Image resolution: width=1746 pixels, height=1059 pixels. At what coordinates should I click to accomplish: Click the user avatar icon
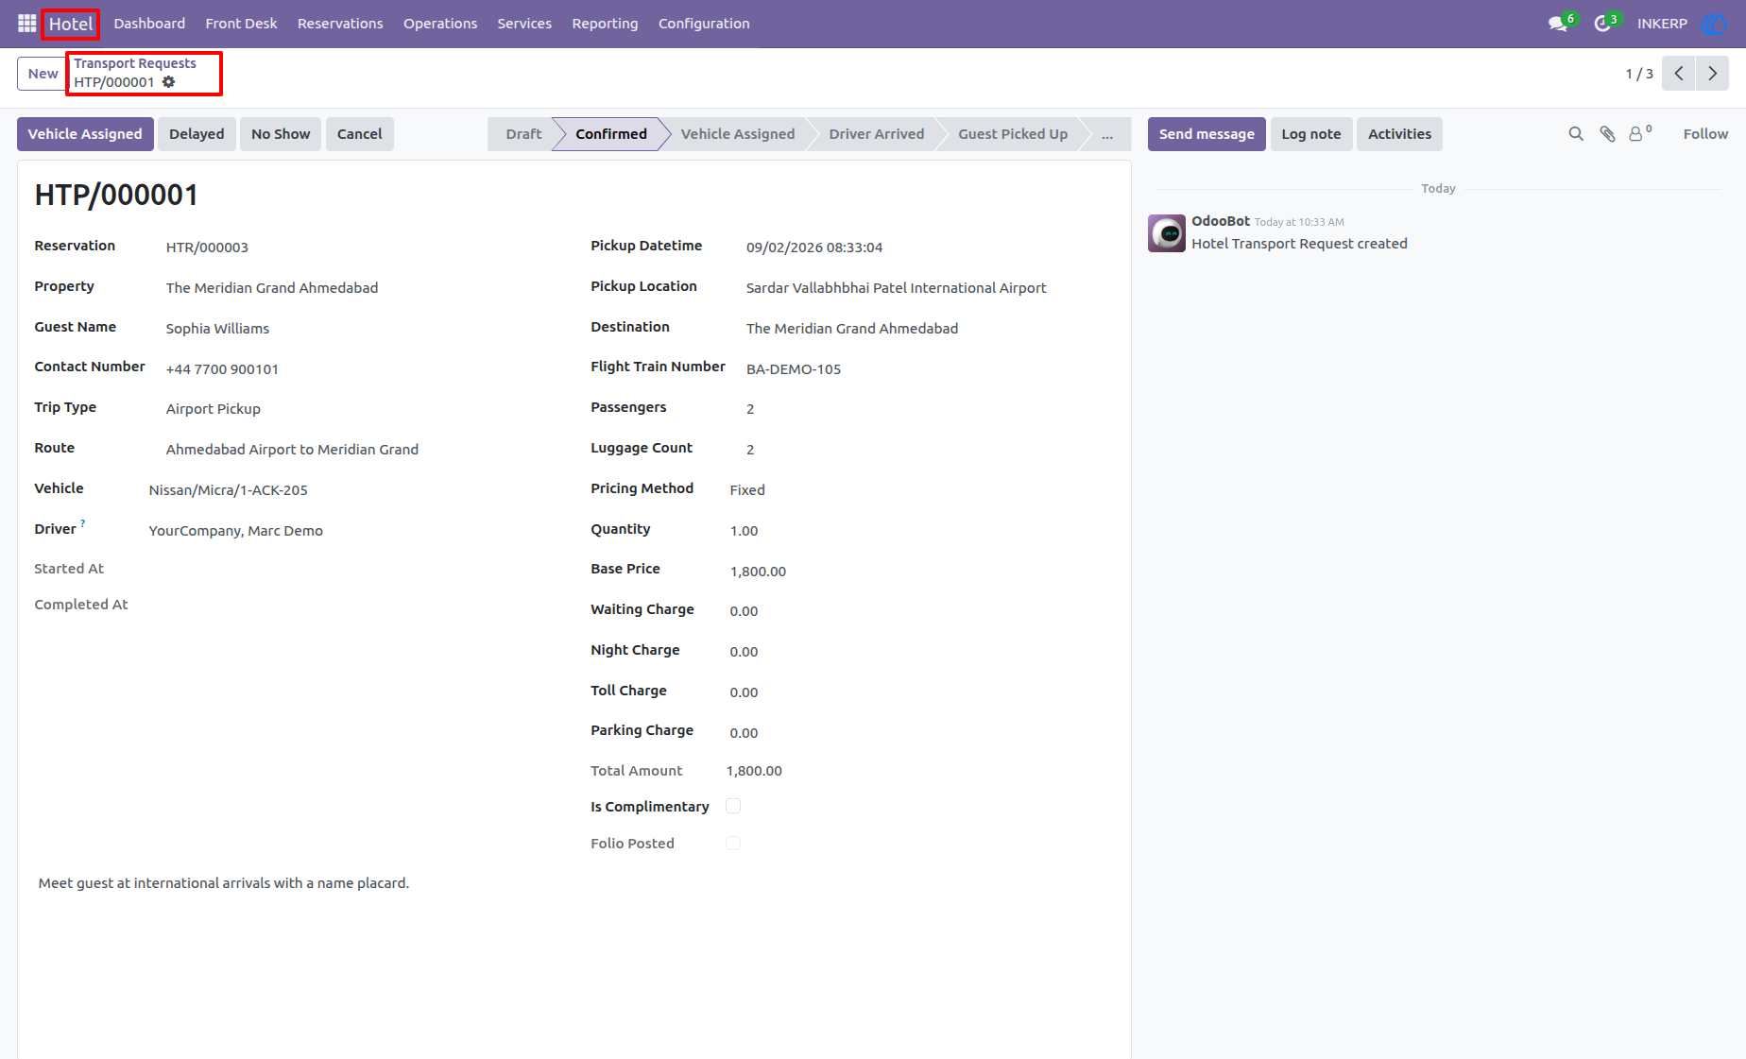[x=1713, y=24]
